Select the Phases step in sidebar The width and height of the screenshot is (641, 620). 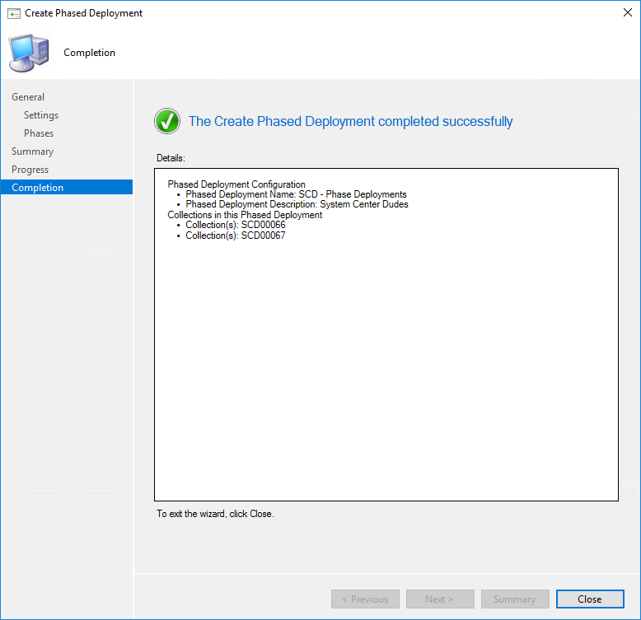(x=39, y=133)
